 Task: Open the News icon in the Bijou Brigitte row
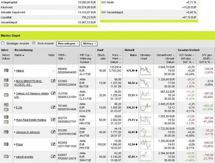6,80
